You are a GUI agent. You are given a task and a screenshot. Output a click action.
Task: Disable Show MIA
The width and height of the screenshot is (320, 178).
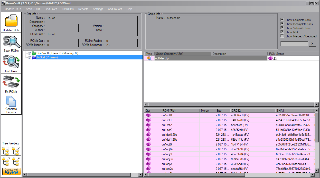click(282, 32)
